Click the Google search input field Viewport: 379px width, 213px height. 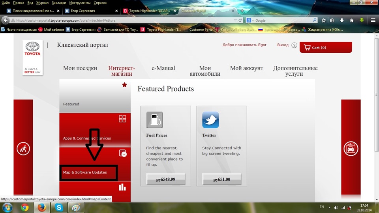[x=283, y=20]
